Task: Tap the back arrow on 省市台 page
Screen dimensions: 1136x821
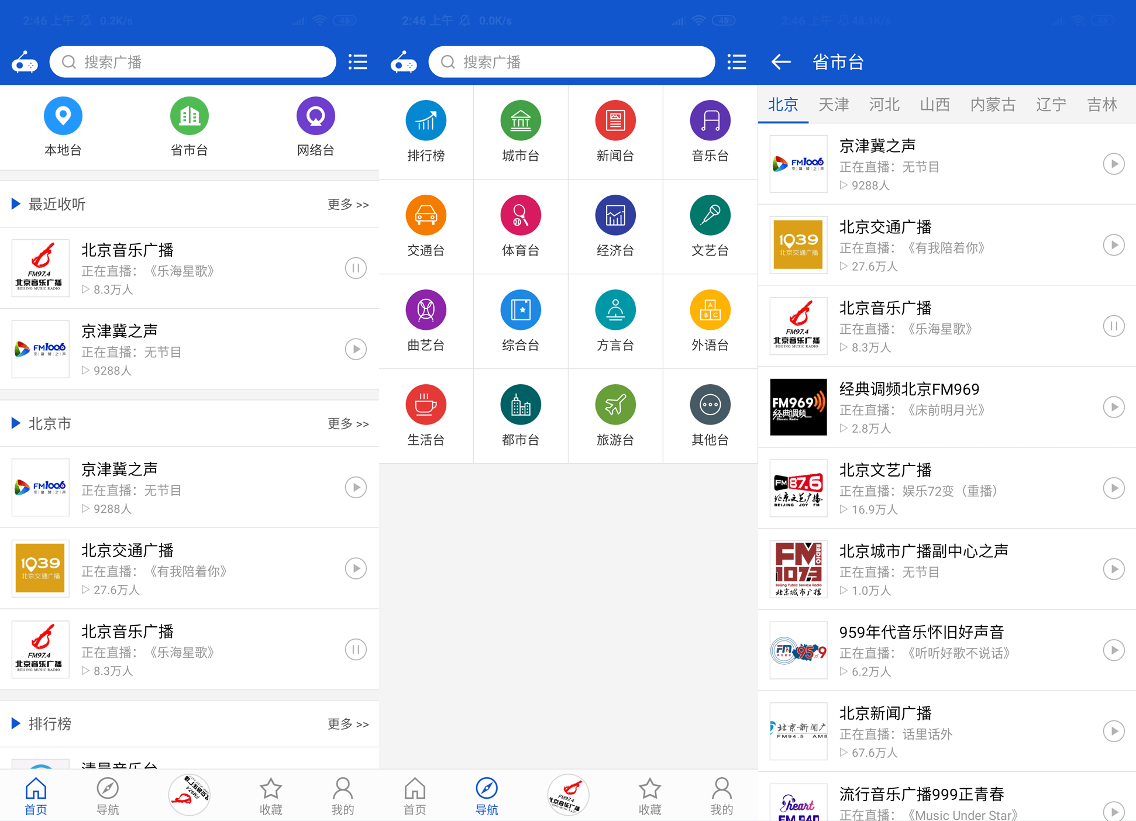Action: point(781,61)
